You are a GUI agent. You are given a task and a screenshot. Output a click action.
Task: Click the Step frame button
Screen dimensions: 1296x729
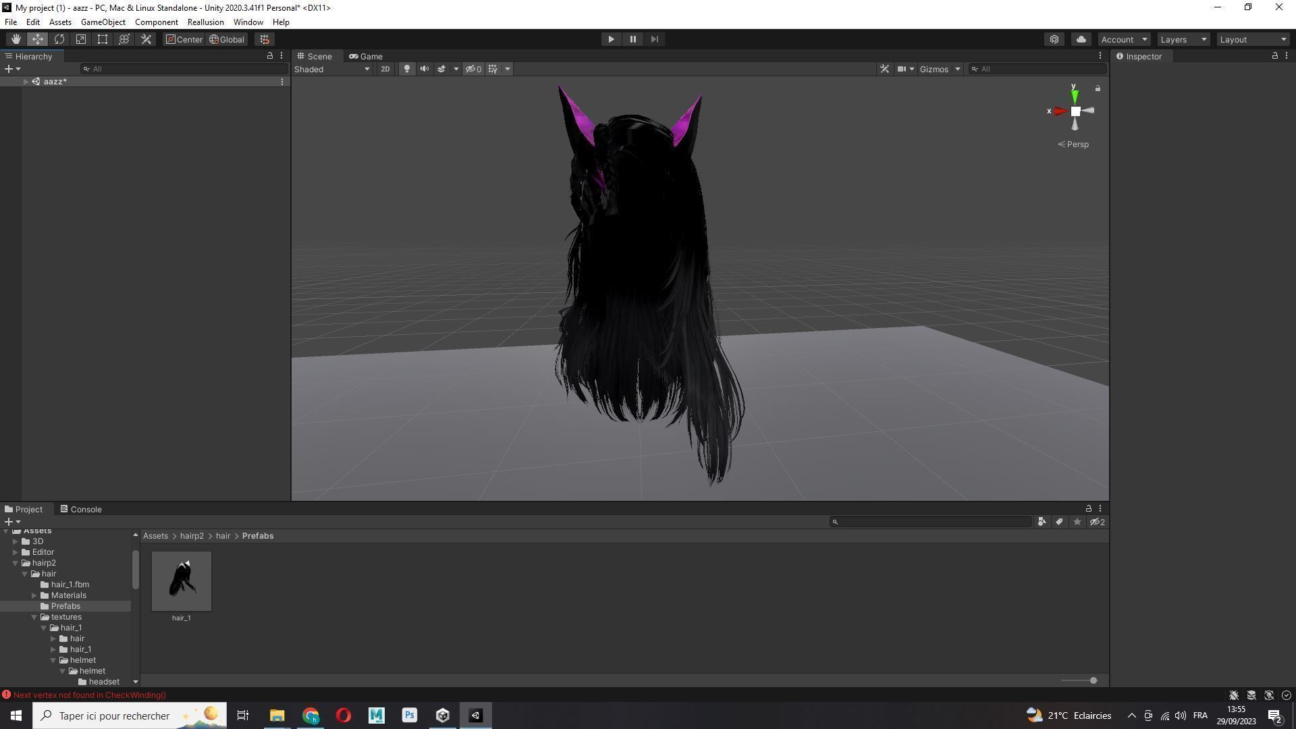[x=654, y=39]
